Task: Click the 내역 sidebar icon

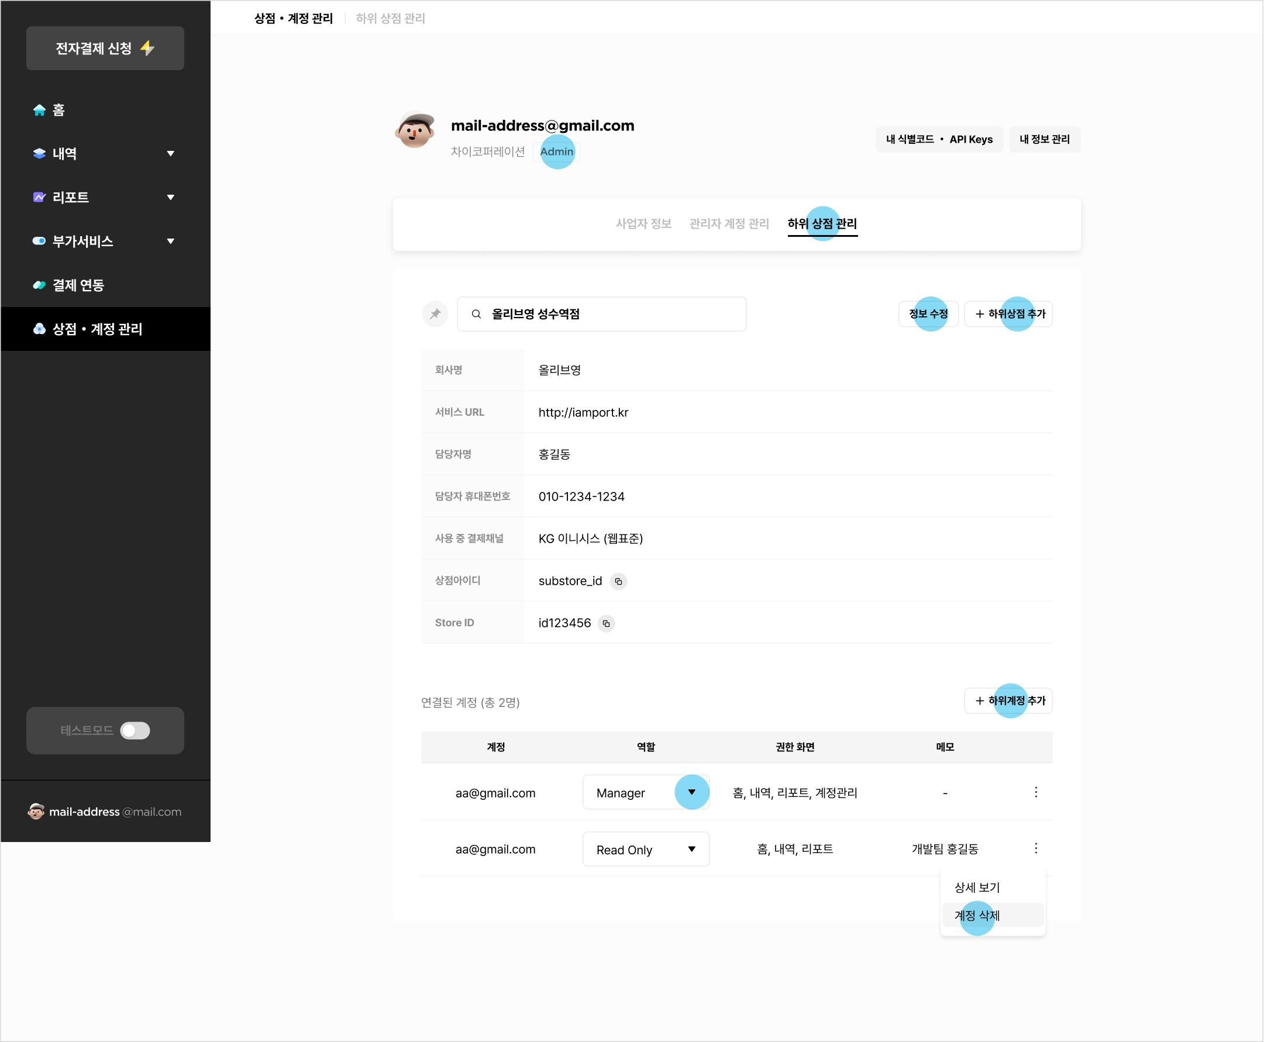Action: 37,153
